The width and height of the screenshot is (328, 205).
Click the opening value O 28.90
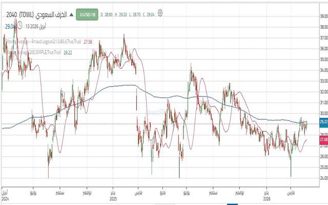pos(106,15)
